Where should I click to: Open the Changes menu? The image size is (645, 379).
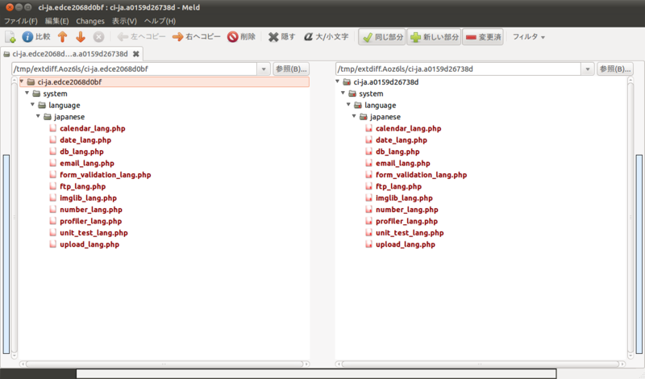pos(90,21)
